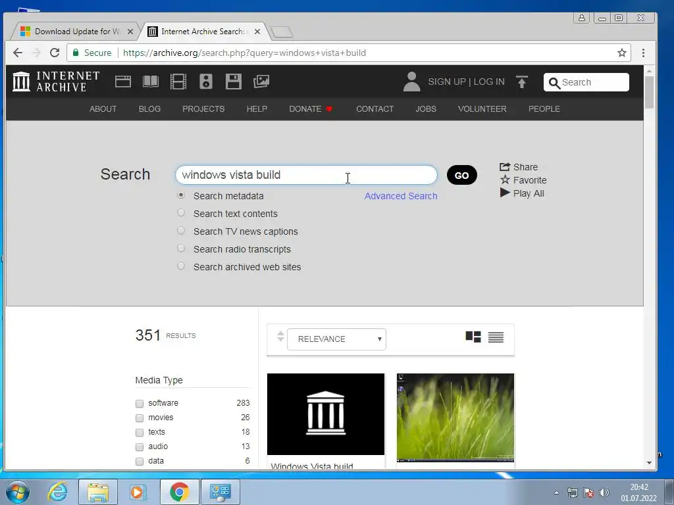Click the Favorite star icon
Viewport: 674px width, 505px height.
(505, 180)
